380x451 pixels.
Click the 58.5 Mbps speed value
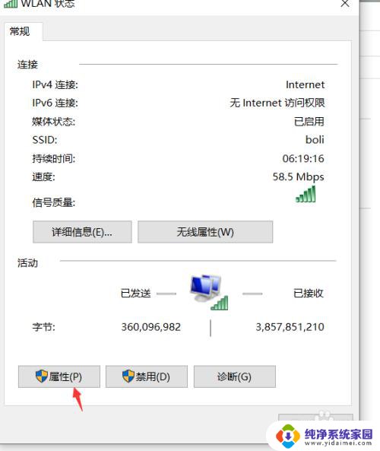point(299,177)
